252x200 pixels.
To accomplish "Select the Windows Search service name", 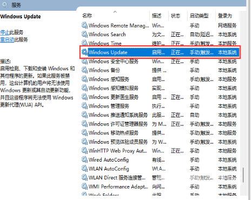I will (x=107, y=34).
